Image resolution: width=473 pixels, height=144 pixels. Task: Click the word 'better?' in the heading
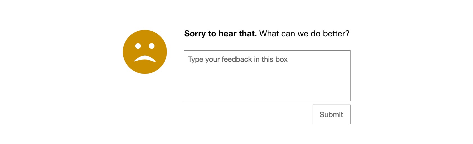pyautogui.click(x=336, y=34)
